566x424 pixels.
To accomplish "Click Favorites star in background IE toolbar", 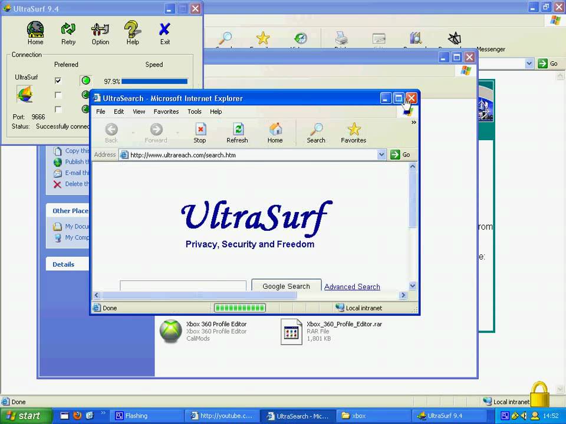I will click(x=263, y=39).
